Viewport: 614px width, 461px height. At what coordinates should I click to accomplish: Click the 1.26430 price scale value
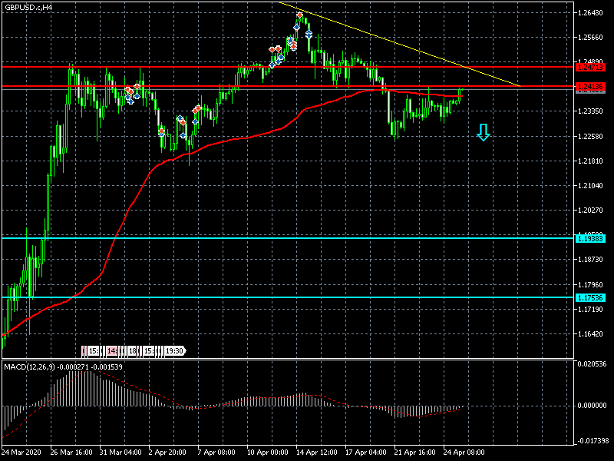tap(590, 13)
